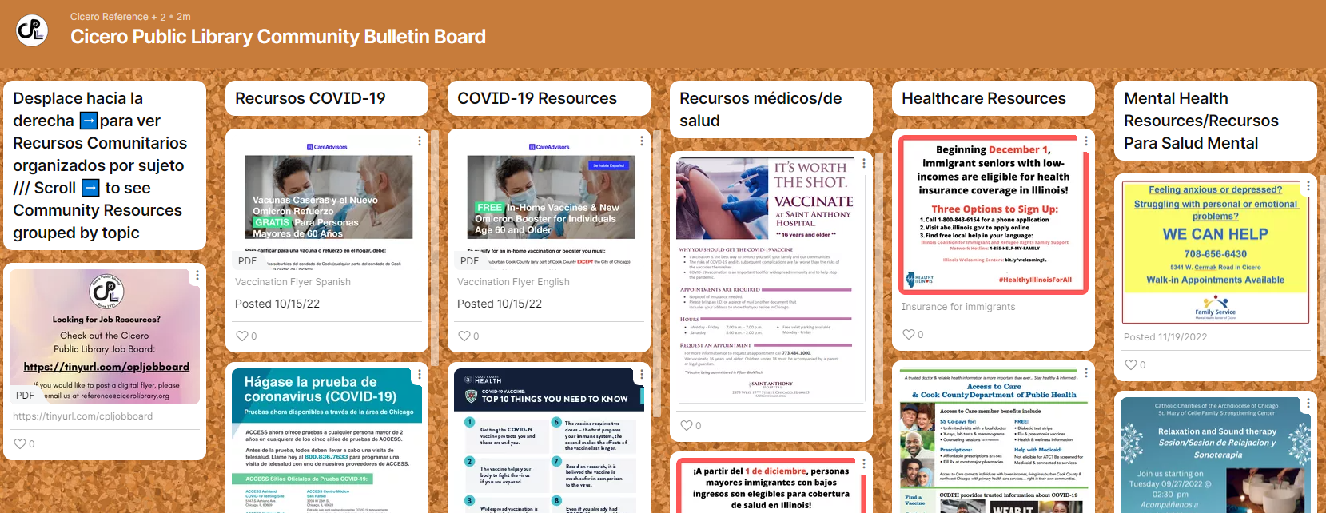Click more options on Top 10 Things post
Viewport: 1326px width, 513px height.
[642, 374]
